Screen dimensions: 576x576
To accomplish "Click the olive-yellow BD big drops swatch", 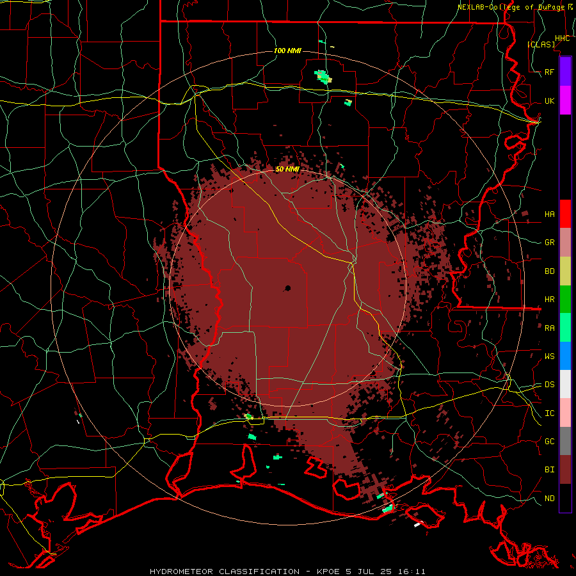I will [565, 271].
